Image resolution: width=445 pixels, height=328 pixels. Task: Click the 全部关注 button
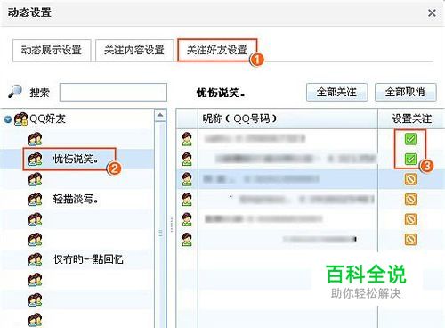(x=336, y=92)
